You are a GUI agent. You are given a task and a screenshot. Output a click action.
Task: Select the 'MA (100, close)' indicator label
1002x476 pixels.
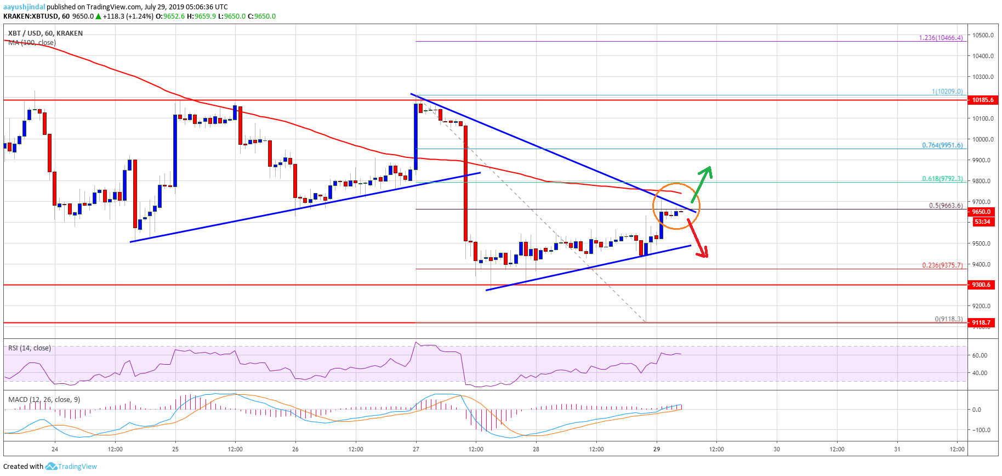tap(32, 43)
